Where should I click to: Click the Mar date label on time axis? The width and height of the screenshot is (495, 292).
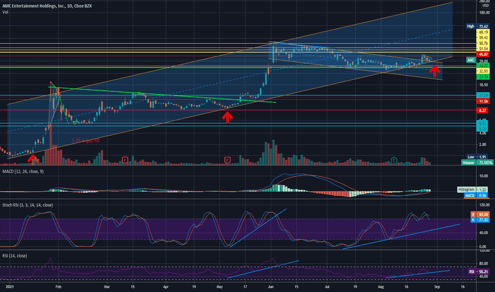tap(107, 287)
